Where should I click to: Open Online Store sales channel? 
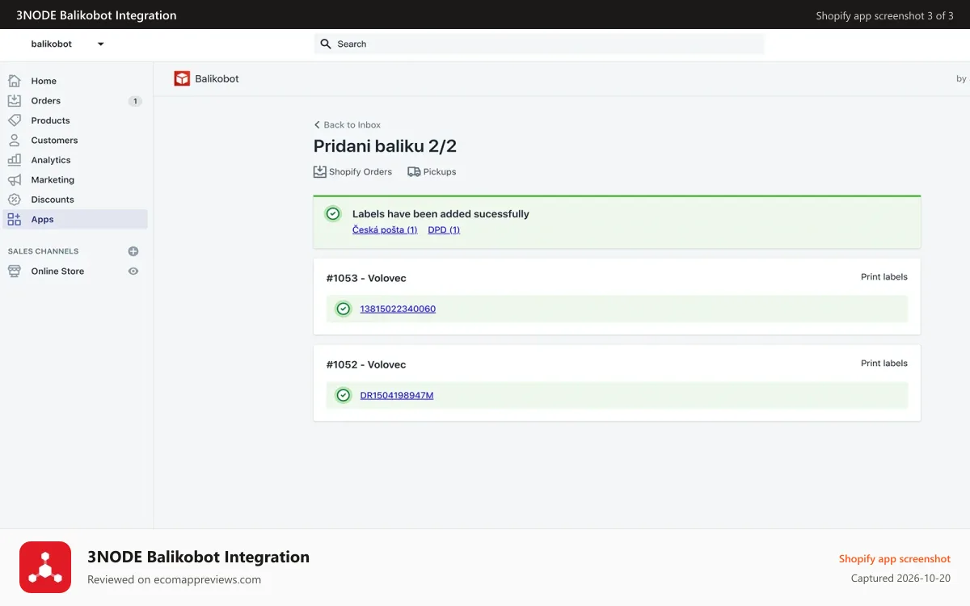pos(57,271)
